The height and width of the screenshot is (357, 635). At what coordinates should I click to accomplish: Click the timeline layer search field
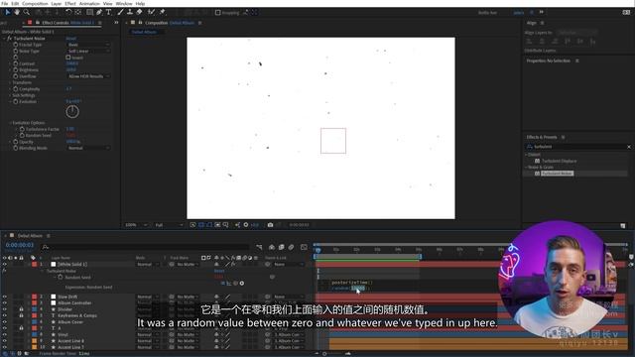tap(146, 247)
